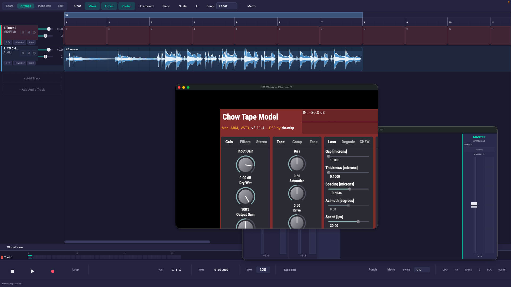Toggle the Mixer panel
The height and width of the screenshot is (287, 511).
click(x=92, y=6)
